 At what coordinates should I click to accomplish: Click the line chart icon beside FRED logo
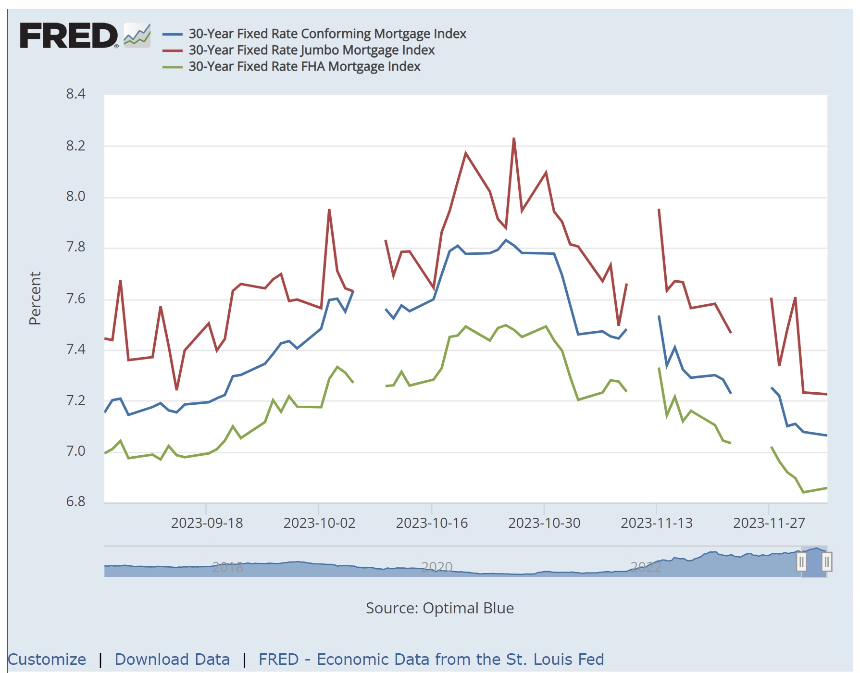tap(137, 36)
